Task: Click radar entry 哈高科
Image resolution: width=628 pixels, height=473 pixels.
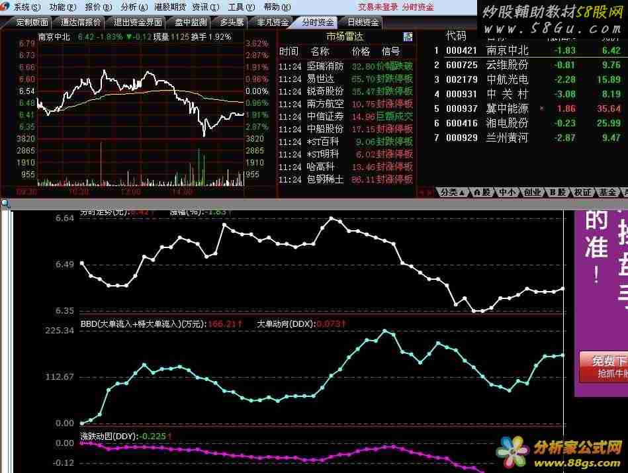Action: coord(345,167)
